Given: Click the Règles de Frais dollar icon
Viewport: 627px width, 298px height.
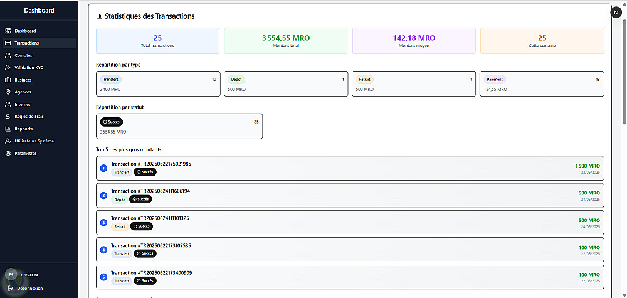Looking at the screenshot, I should (x=8, y=116).
